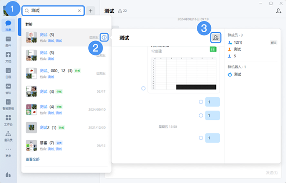Click the group owner 12(1) avatar icon
286x183 pixels.
[x=230, y=43]
